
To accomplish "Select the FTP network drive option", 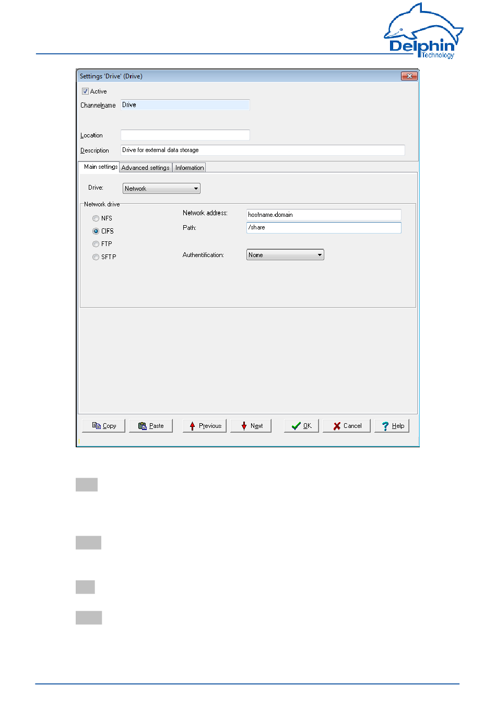I will coord(96,244).
